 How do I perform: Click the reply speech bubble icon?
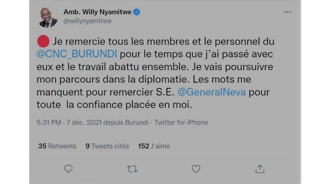coord(68,169)
